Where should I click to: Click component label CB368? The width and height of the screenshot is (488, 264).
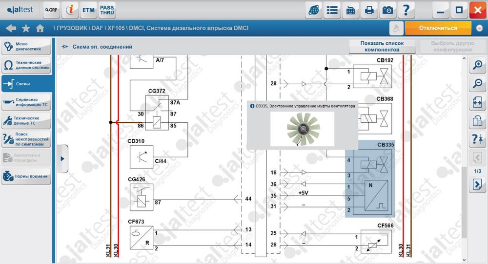tap(385, 99)
